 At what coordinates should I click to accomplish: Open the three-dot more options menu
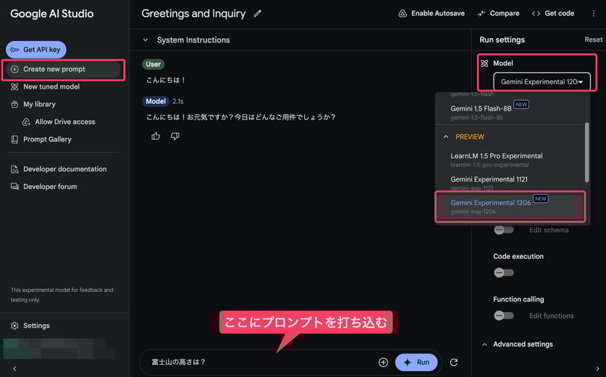pyautogui.click(x=594, y=13)
